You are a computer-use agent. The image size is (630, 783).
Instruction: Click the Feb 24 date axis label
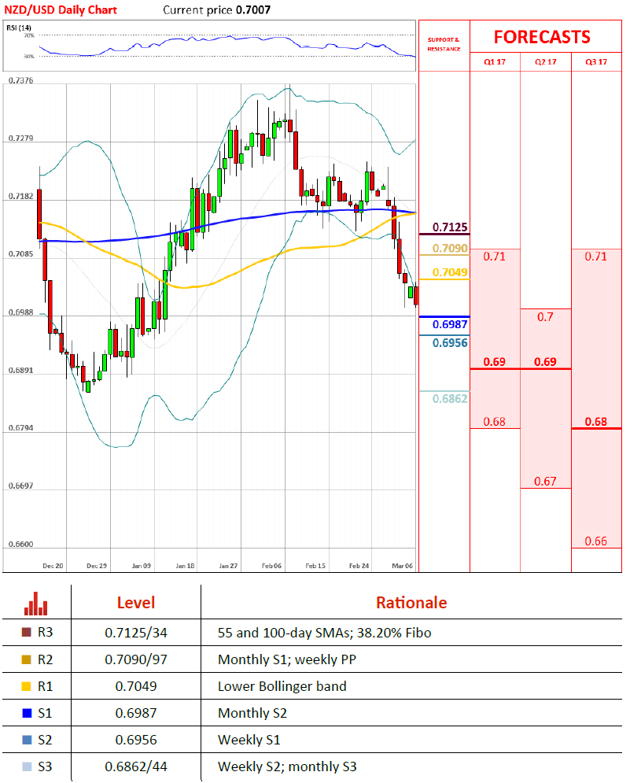359,566
